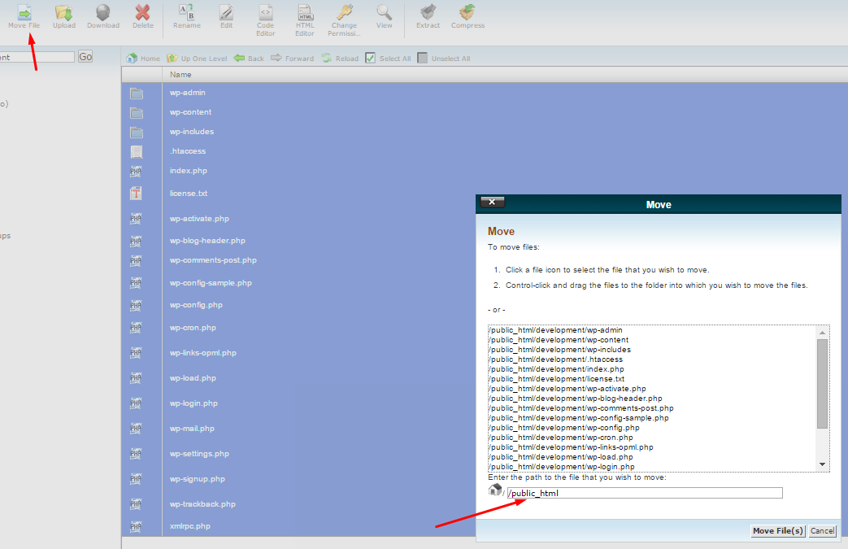Click the Forward navigation button
The width and height of the screenshot is (848, 549).
click(292, 58)
